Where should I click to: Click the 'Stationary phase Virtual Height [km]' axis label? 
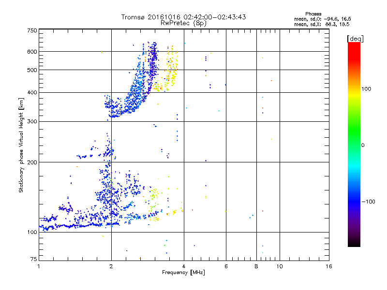point(21,145)
